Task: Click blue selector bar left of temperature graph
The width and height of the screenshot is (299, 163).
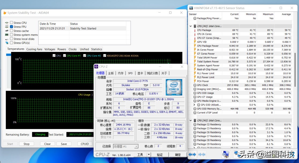Action: pyautogui.click(x=9, y=55)
